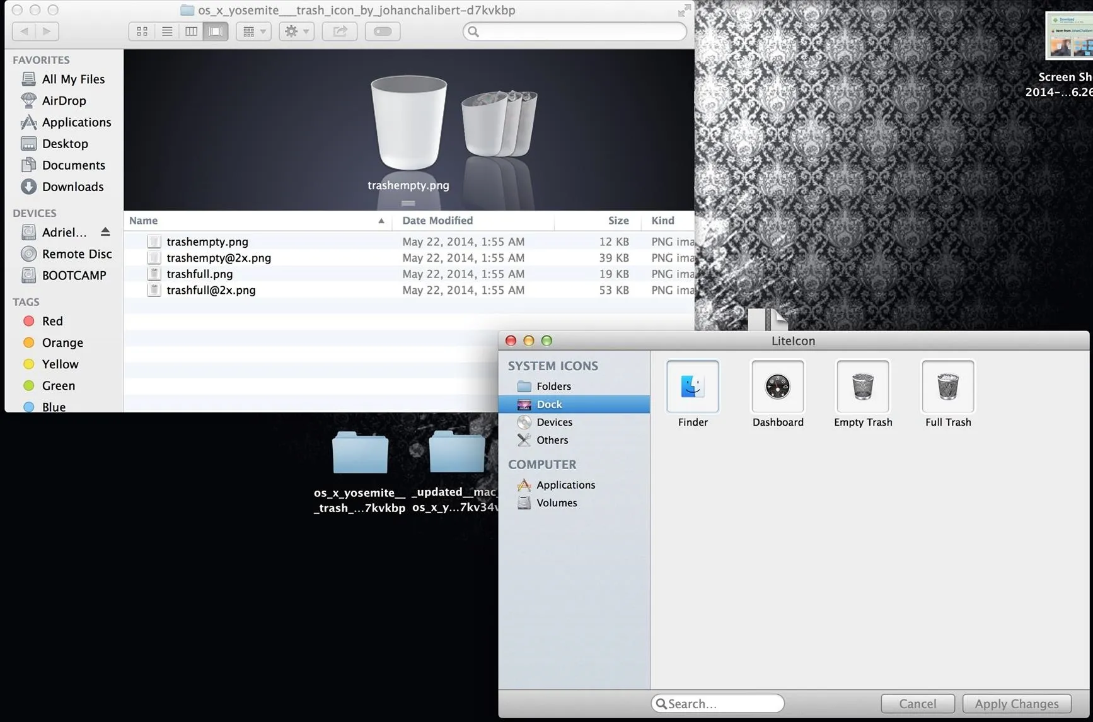Image resolution: width=1093 pixels, height=722 pixels.
Task: Click the Finder edit tags button
Action: pyautogui.click(x=383, y=31)
